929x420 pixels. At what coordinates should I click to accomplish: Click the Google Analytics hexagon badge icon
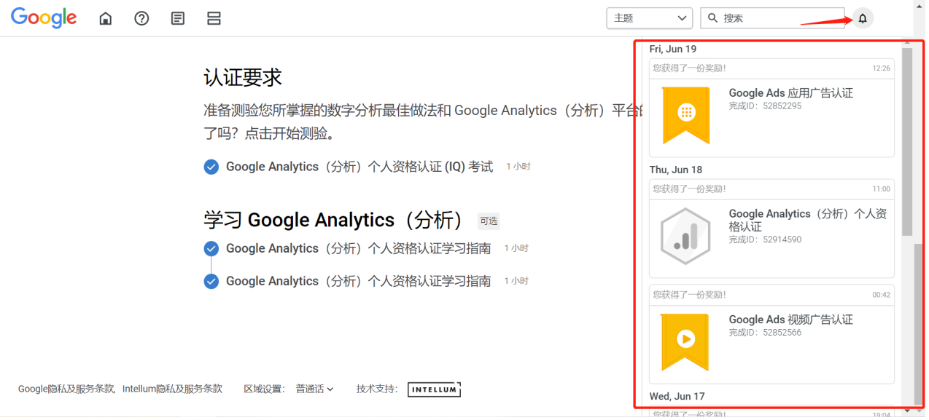click(x=685, y=236)
